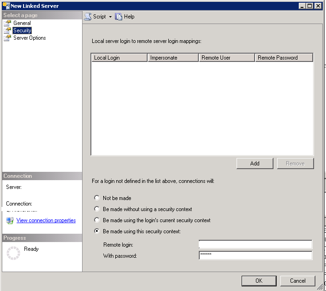Choose 'Be made without using a security context'
326x291 pixels.
pos(97,209)
